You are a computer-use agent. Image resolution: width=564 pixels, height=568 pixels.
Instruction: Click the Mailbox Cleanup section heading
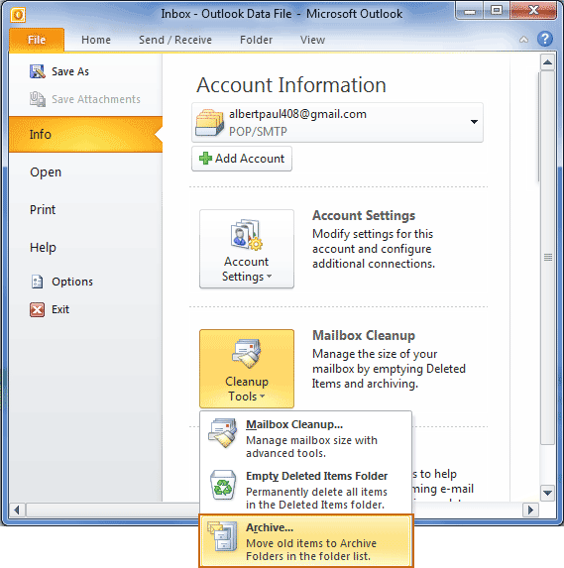pyautogui.click(x=364, y=335)
